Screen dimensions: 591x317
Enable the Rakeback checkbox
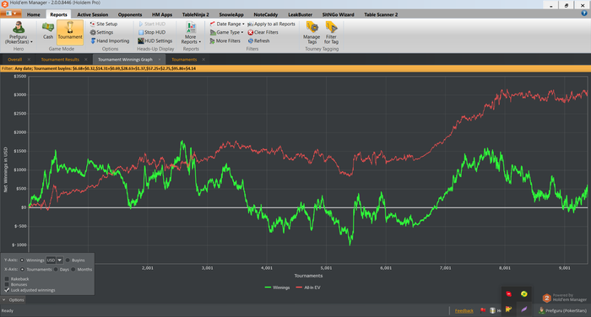[7, 279]
